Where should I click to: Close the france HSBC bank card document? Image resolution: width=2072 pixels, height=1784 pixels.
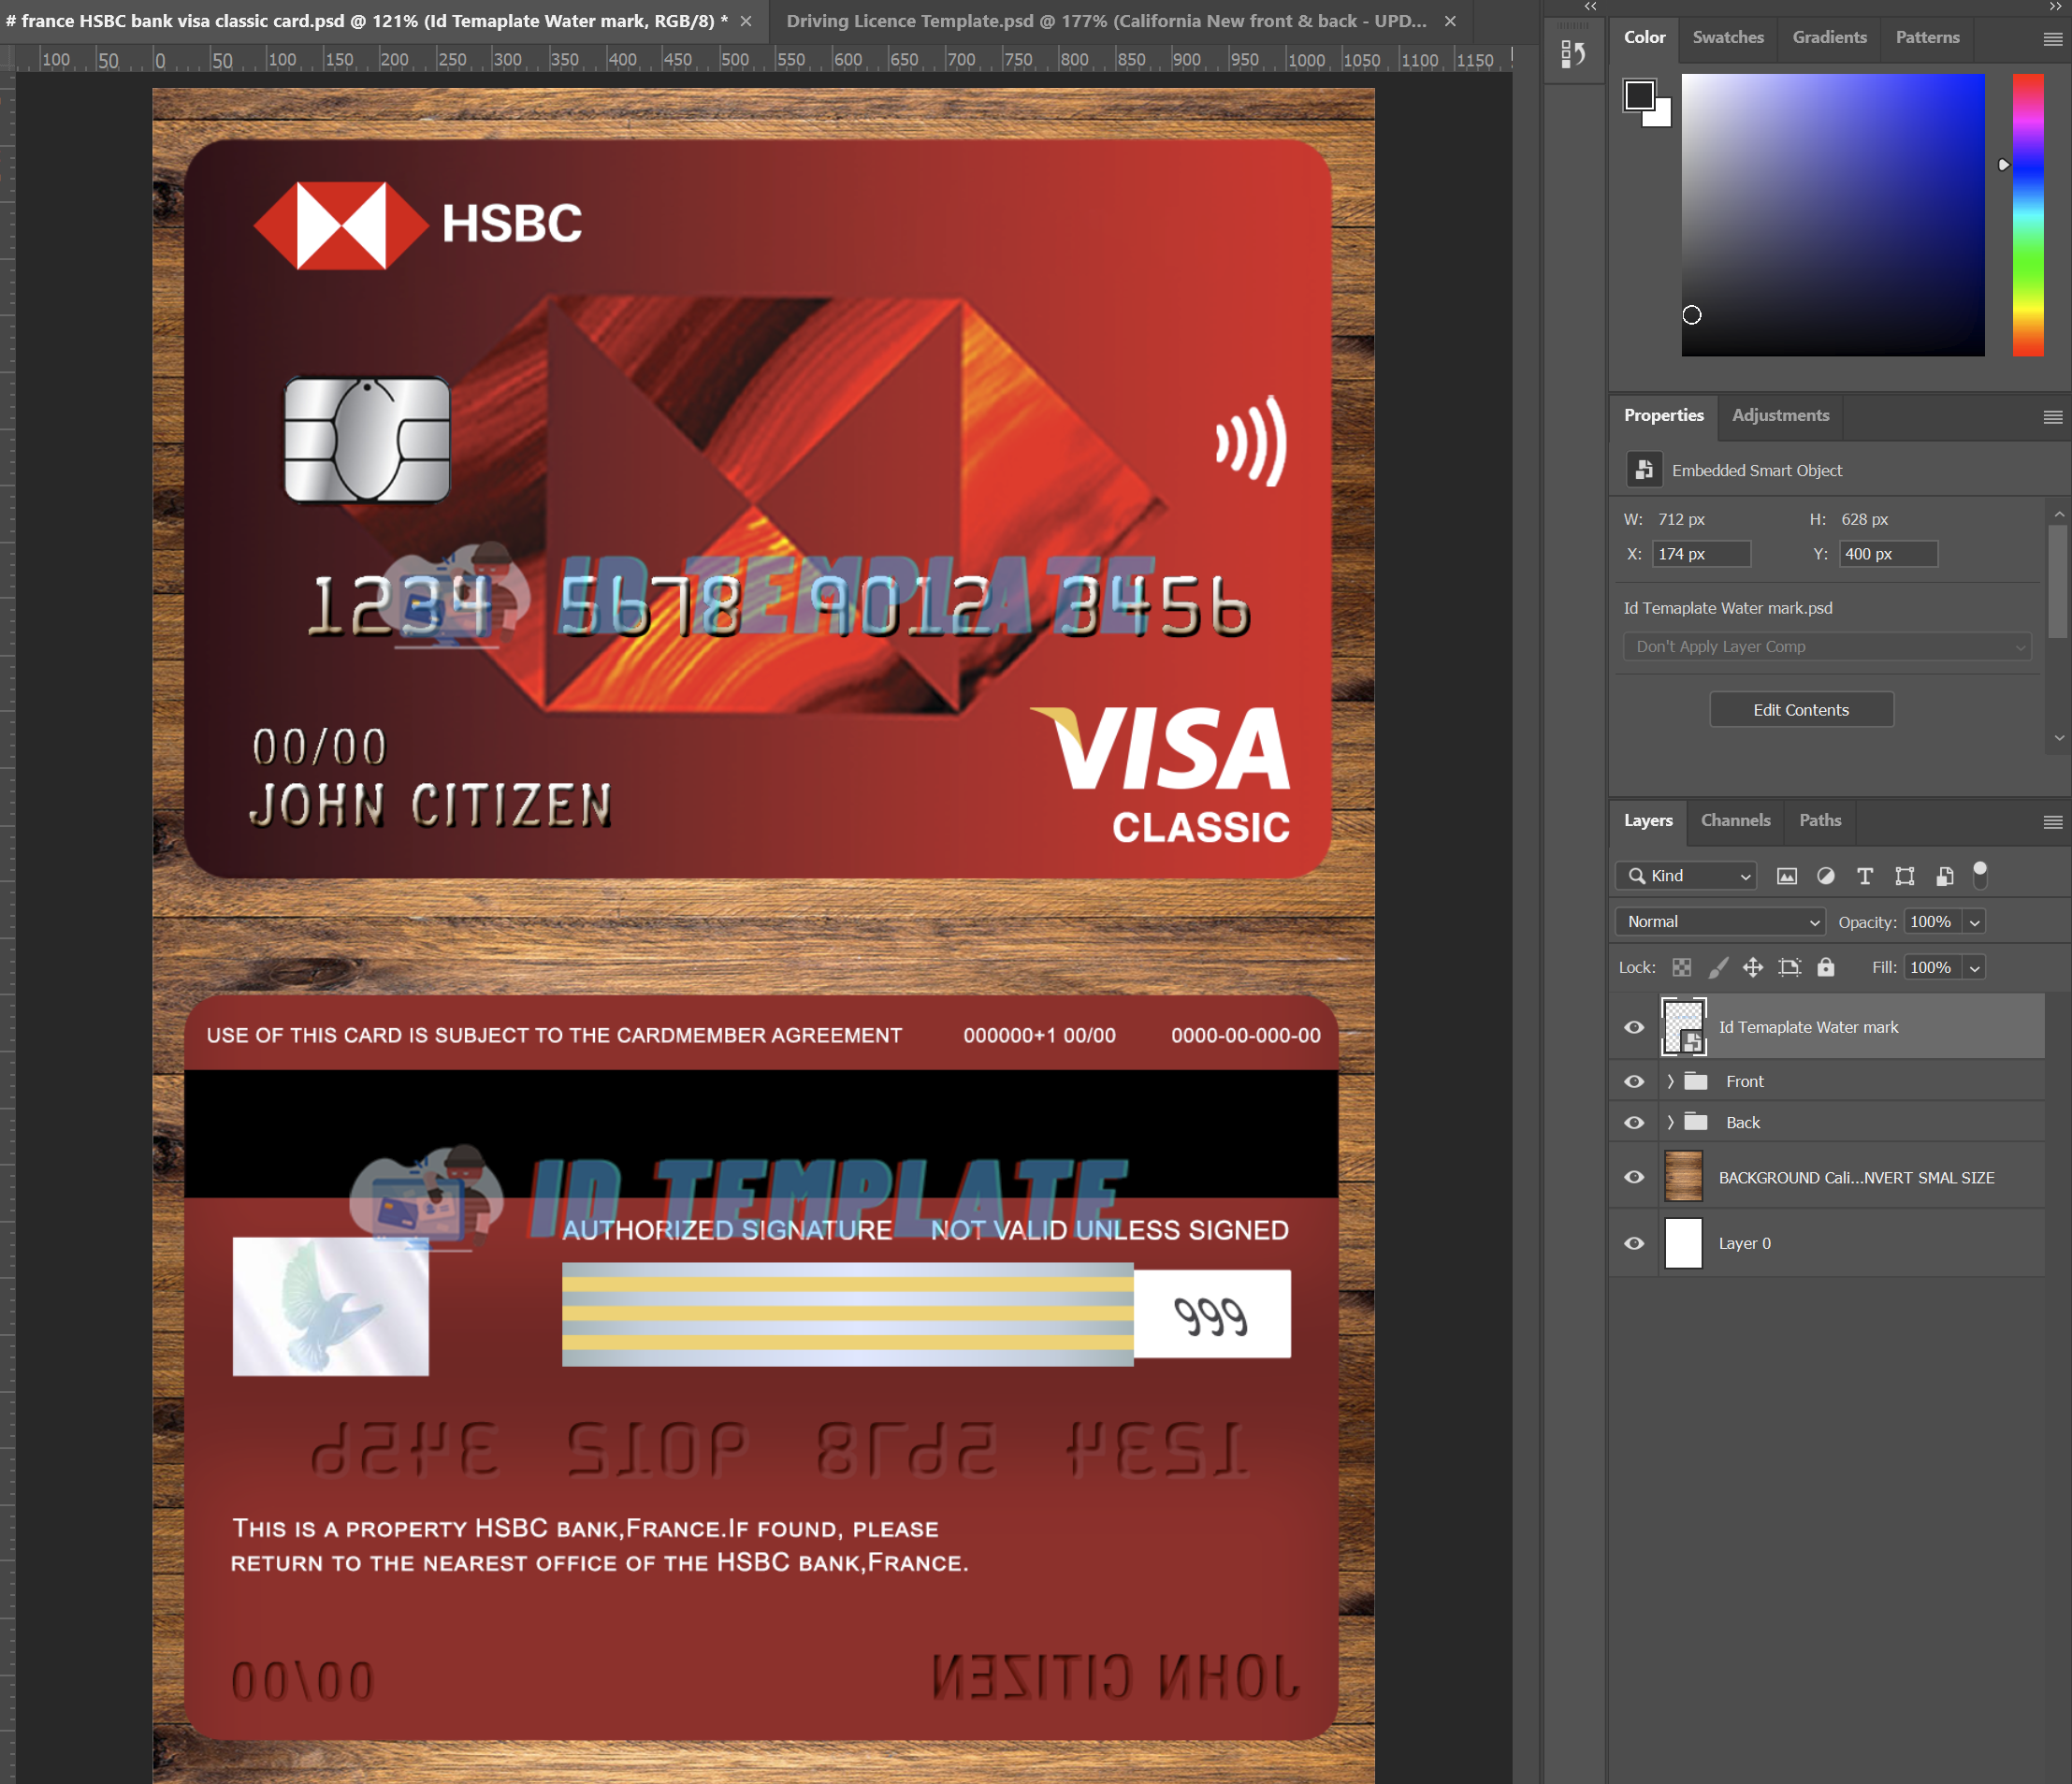coord(745,21)
